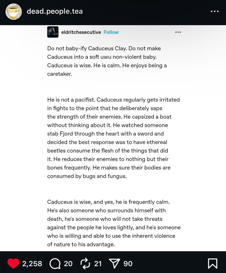Screen dimensions: 226x273
Task: Click the paragraph starting 'He is not a pacifist'
Action: click(x=113, y=138)
